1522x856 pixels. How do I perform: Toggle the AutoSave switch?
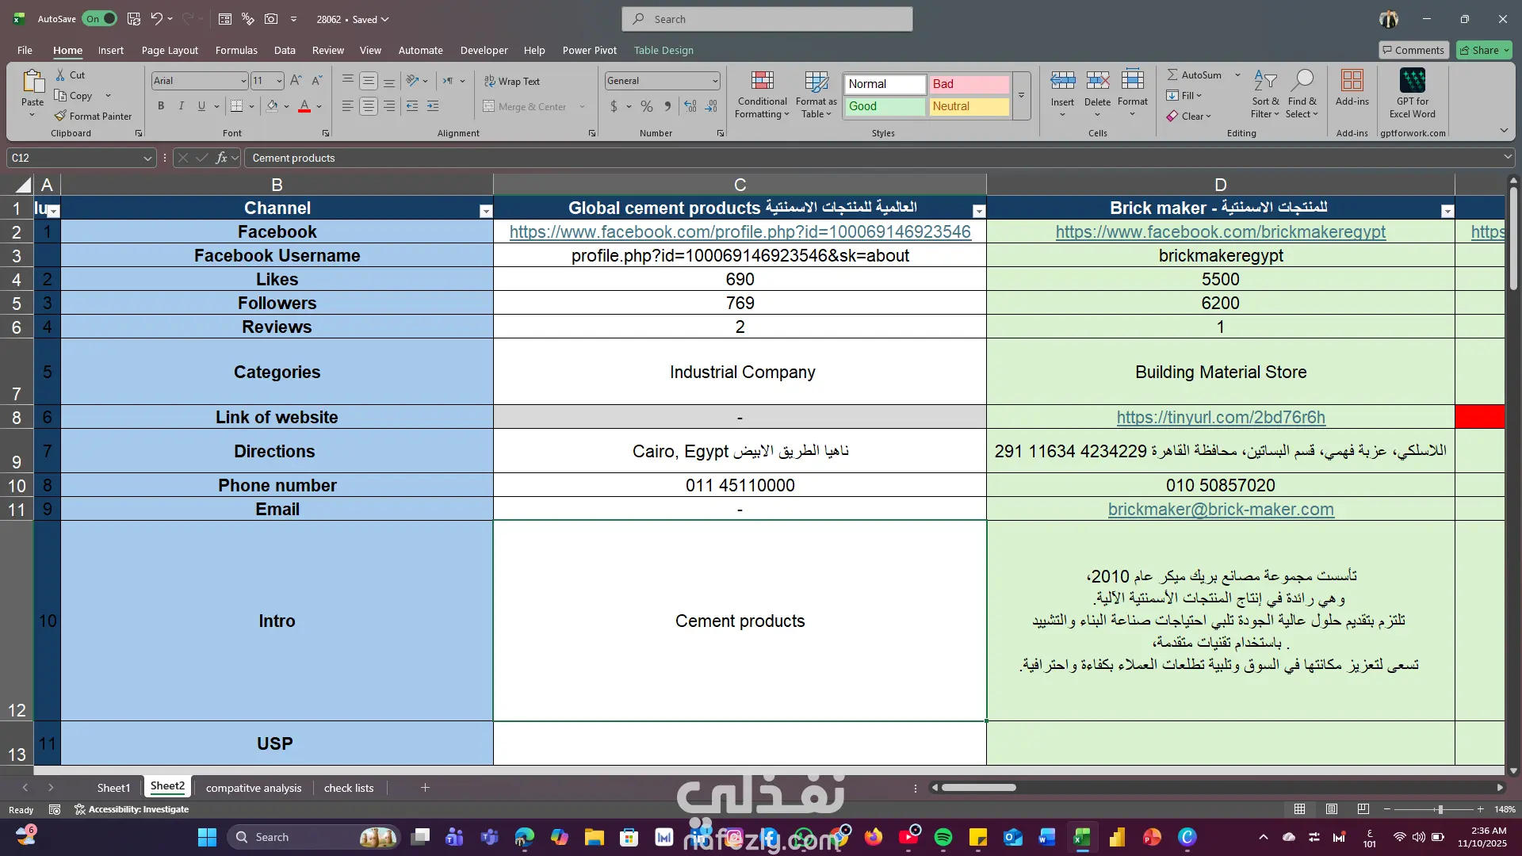point(100,19)
